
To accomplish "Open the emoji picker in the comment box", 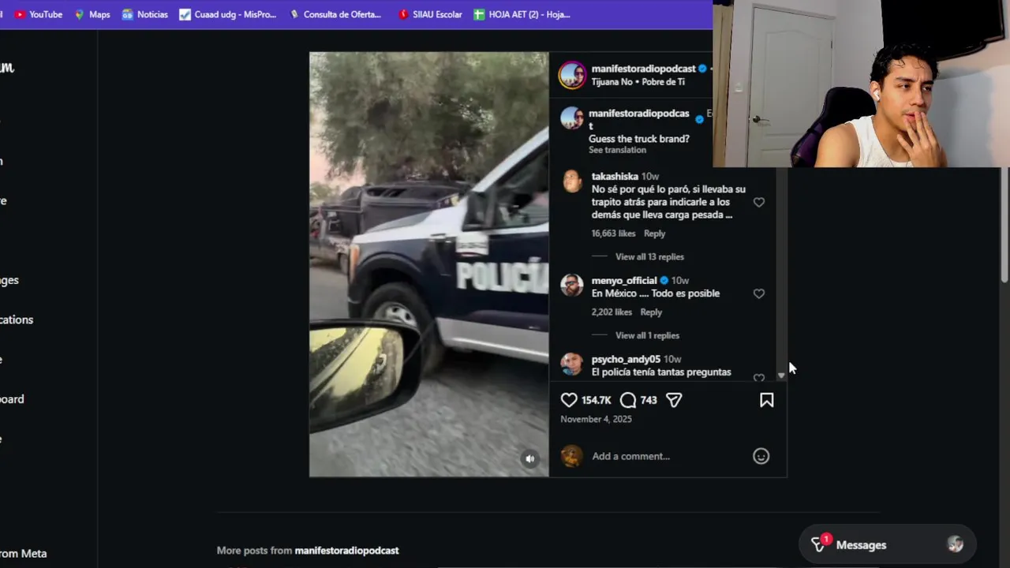I will point(761,456).
